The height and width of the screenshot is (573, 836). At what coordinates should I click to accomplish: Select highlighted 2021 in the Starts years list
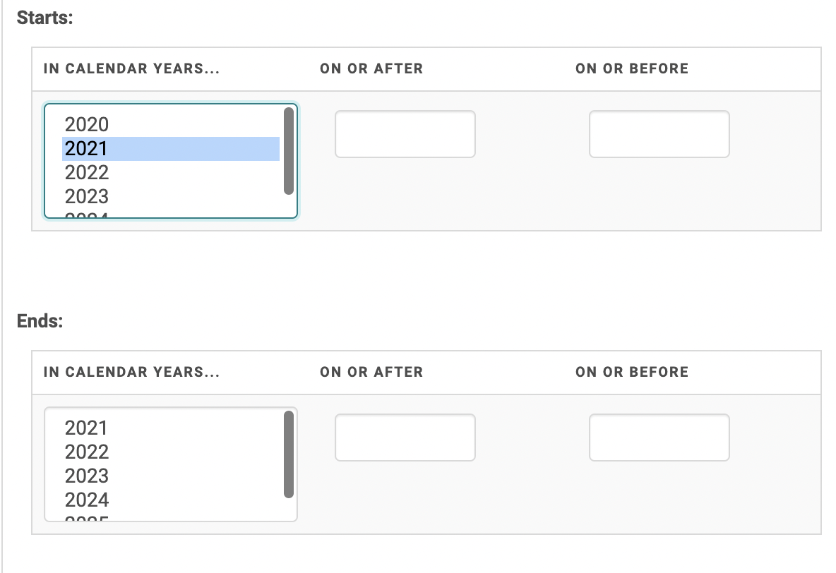(x=87, y=149)
